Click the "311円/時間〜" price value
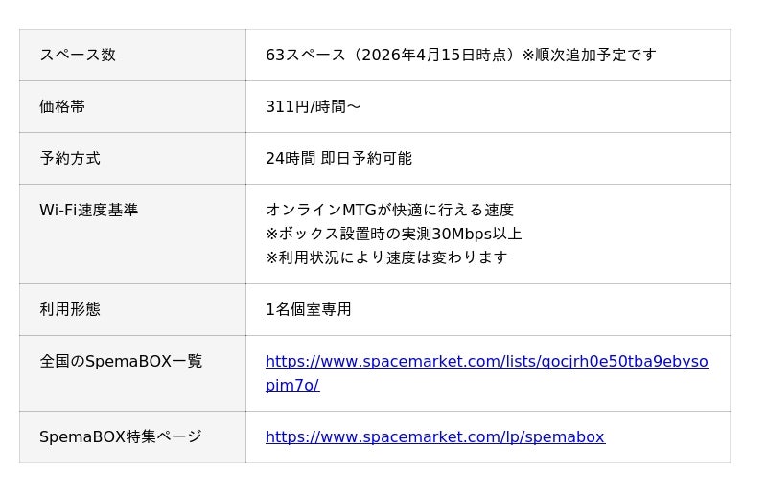 click(313, 107)
